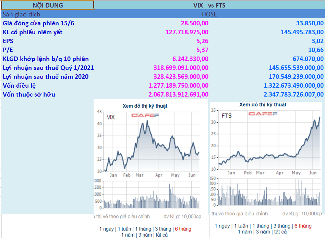Screen dimensions: 325x238
Task: Open "Xem đồ thị kỹ thuật" above the FTS chart
Action: click(x=263, y=104)
